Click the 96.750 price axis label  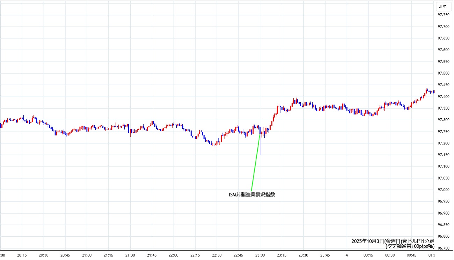(x=444, y=248)
